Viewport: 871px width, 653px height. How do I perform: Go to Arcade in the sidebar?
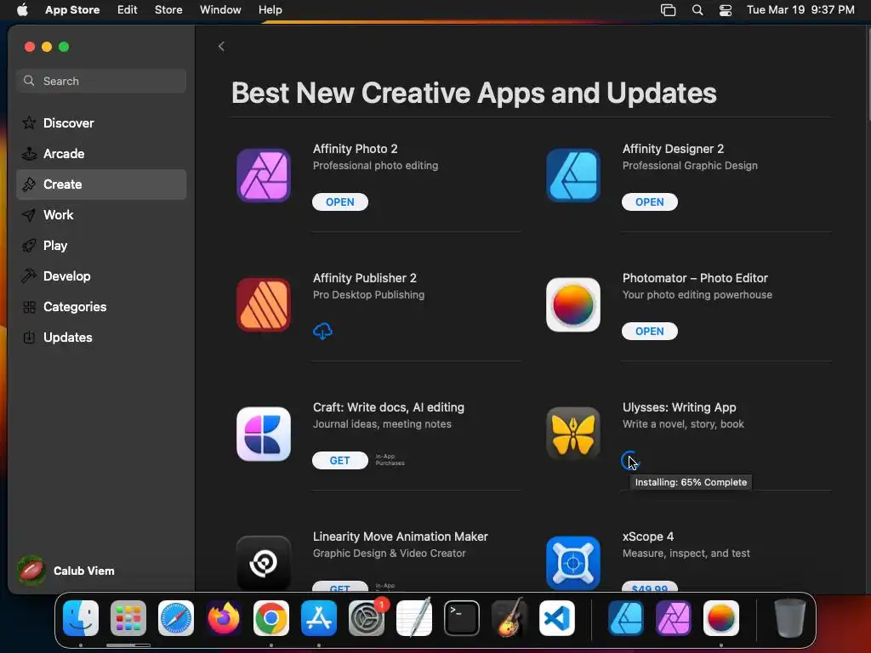[x=101, y=153]
